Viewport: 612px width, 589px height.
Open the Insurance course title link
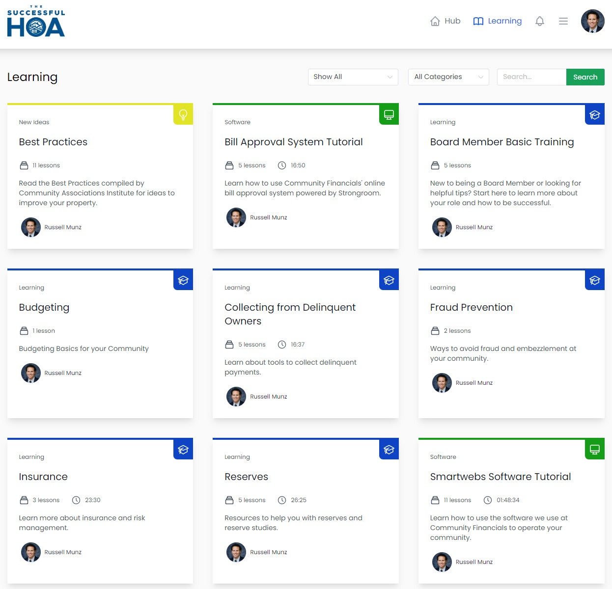click(43, 477)
